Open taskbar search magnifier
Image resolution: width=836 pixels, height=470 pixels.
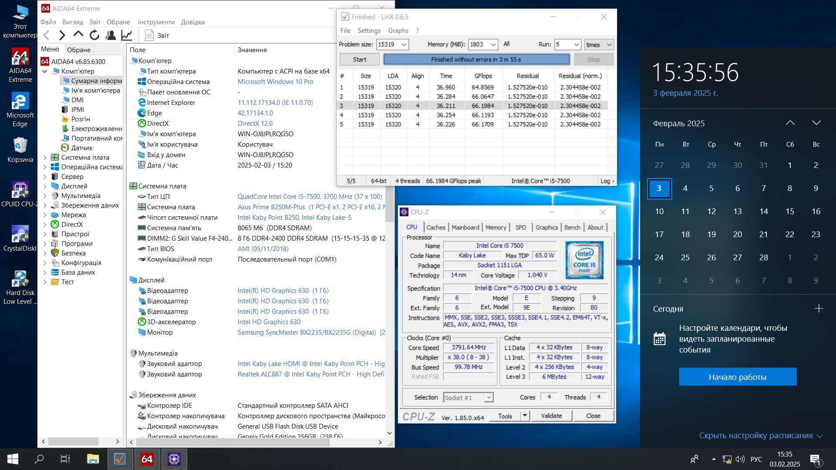click(39, 459)
